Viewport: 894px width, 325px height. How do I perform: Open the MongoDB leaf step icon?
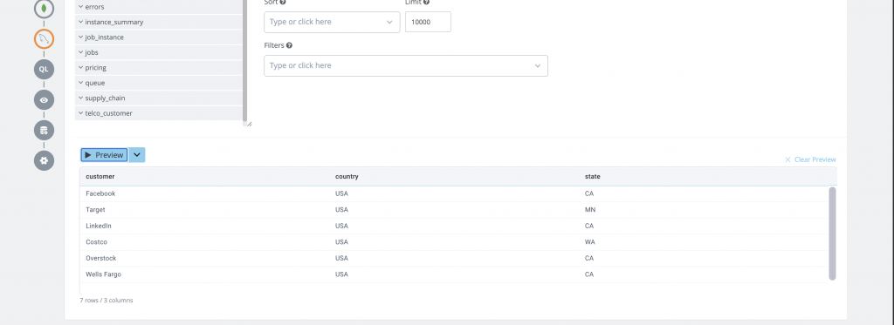(44, 9)
